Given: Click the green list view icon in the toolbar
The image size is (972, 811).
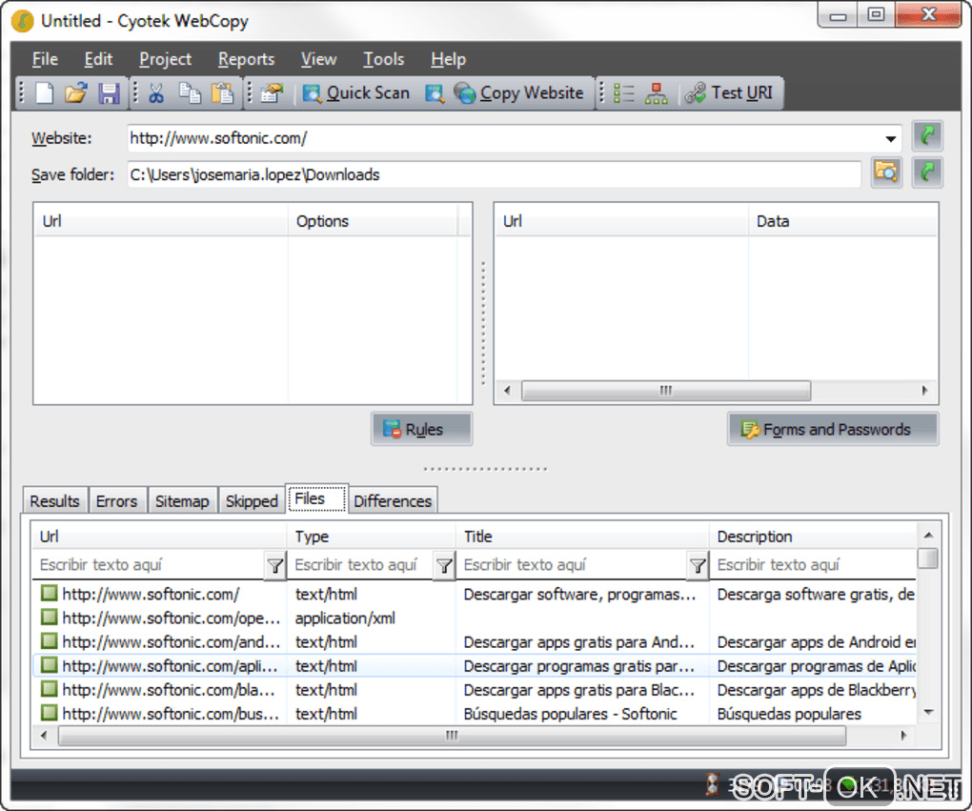Looking at the screenshot, I should (x=623, y=93).
